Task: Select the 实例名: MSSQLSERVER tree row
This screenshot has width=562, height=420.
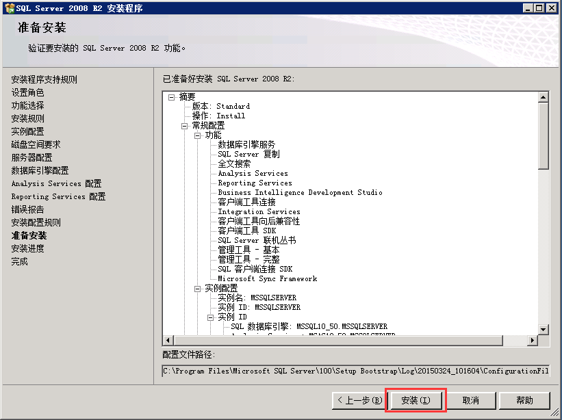Action: click(x=257, y=298)
